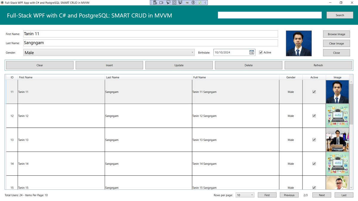Open the Go to Live Visual Tree icon

(155, 2)
